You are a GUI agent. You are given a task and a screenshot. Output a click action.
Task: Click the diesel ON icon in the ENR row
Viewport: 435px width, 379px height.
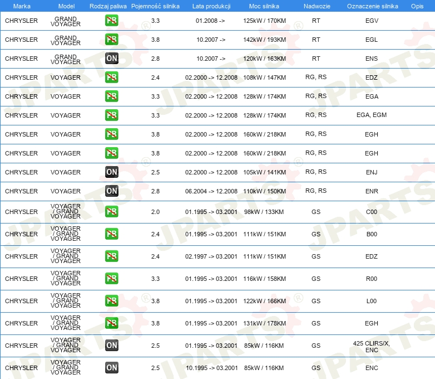point(111,191)
